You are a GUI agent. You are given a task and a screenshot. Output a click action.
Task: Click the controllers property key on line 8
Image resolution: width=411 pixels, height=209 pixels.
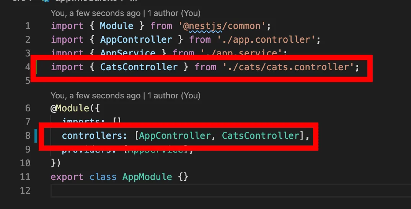[92, 136]
